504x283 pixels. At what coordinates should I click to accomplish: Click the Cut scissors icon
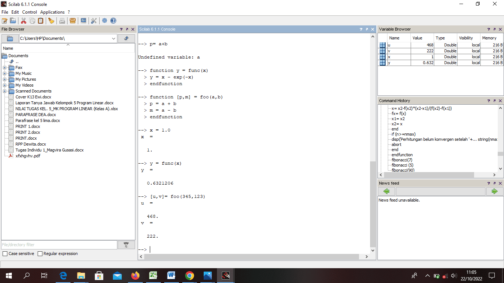pos(24,21)
